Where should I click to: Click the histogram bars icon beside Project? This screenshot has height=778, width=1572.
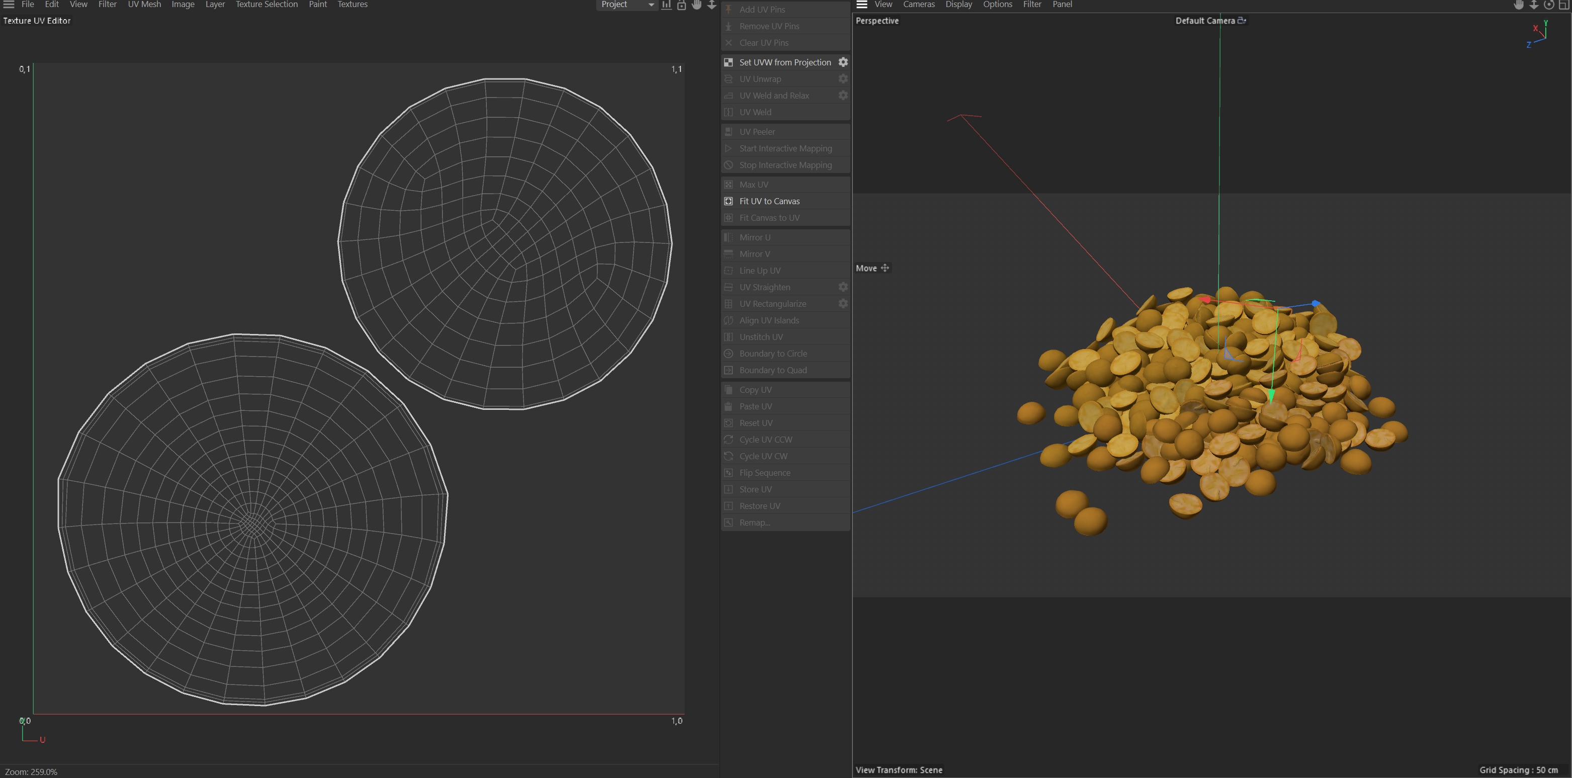pos(666,5)
